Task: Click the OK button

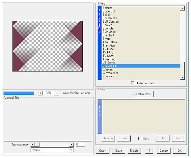Action: coord(179,151)
